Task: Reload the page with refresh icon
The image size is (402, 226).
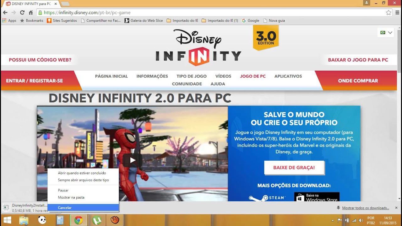Action: [x=22, y=13]
